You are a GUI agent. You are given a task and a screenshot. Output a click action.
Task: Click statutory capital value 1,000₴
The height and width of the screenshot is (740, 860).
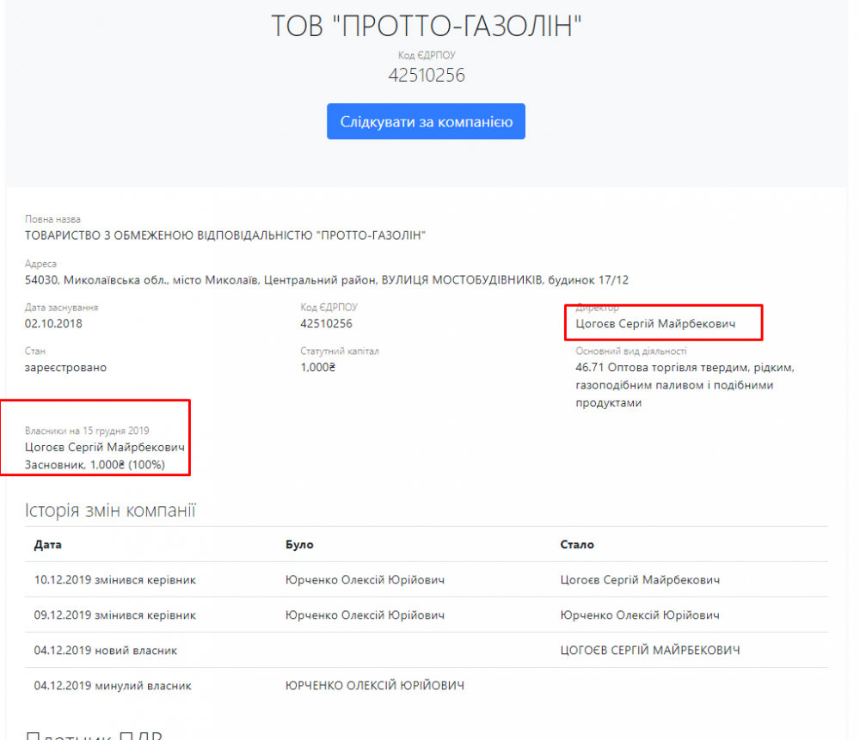[317, 368]
